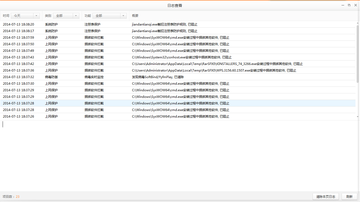Select the 18:38:20 jiandantianqi.exe log entry
The width and height of the screenshot is (360, 202).
point(165,24)
